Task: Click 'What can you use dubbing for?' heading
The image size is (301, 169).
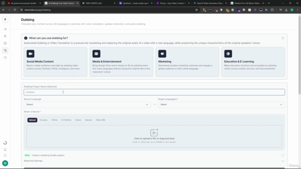Action: click(48, 38)
